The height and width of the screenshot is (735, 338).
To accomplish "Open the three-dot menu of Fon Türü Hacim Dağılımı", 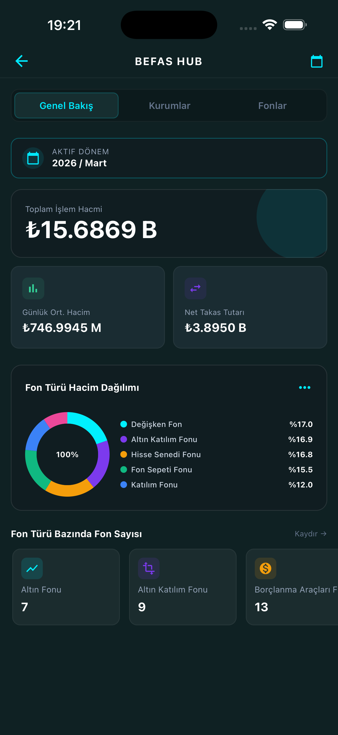I will click(x=305, y=387).
